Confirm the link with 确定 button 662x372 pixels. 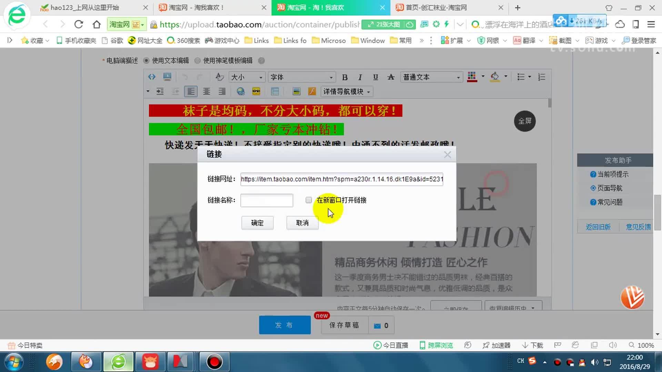[257, 223]
